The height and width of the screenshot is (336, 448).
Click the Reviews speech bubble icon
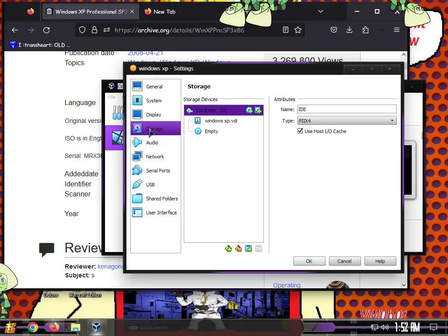pos(46,249)
